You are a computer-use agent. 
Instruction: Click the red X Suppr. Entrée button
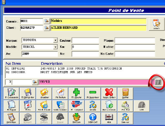[109, 94]
